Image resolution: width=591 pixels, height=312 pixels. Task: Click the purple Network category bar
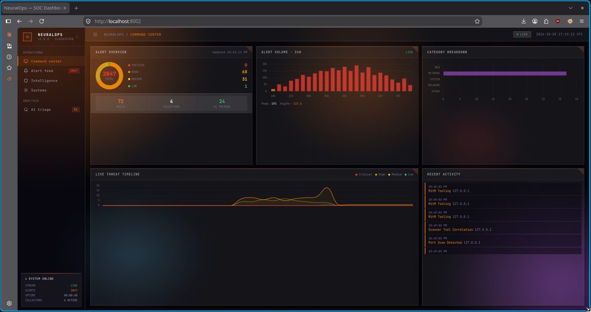coord(505,73)
